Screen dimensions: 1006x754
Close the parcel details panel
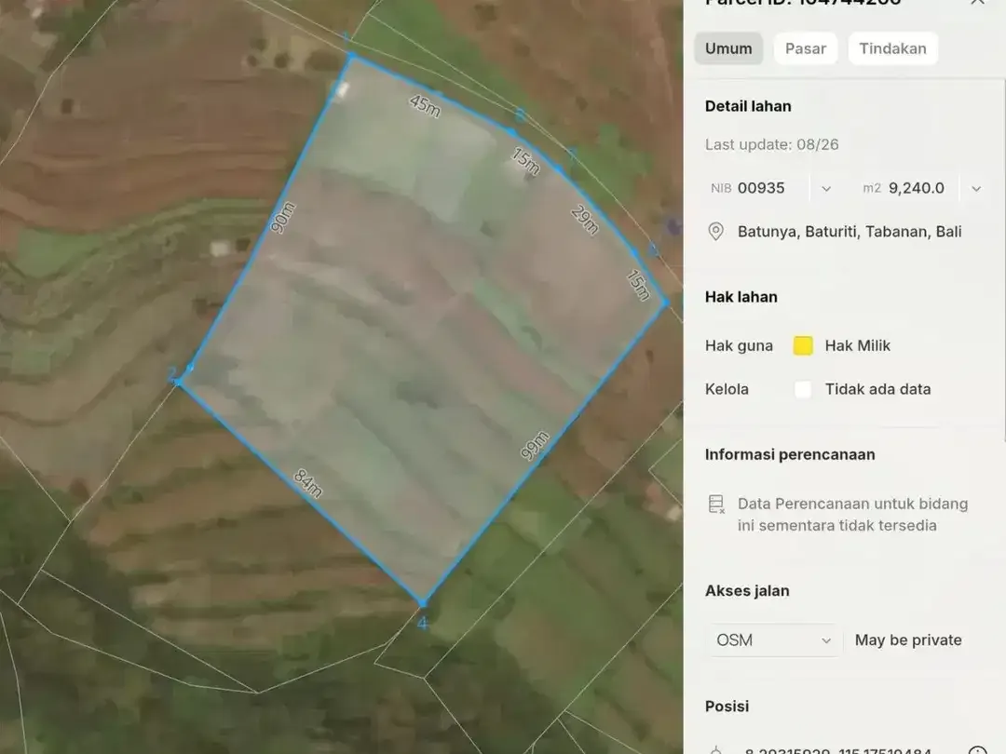click(x=977, y=3)
